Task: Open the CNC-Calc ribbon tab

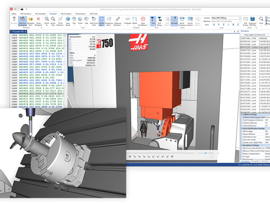Action: click(x=93, y=14)
